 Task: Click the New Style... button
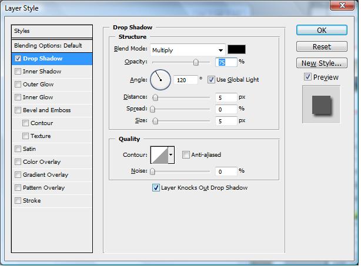(322, 63)
